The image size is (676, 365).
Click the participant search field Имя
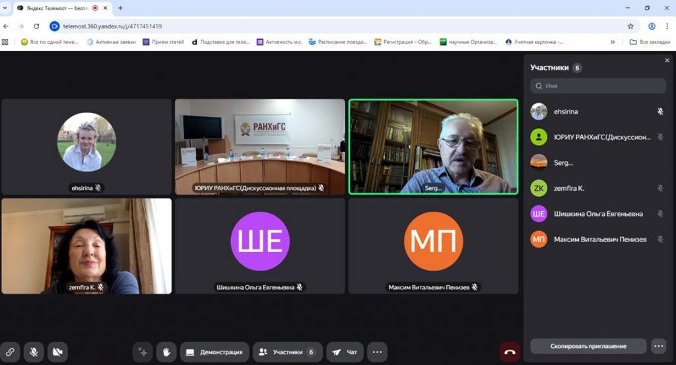[598, 86]
